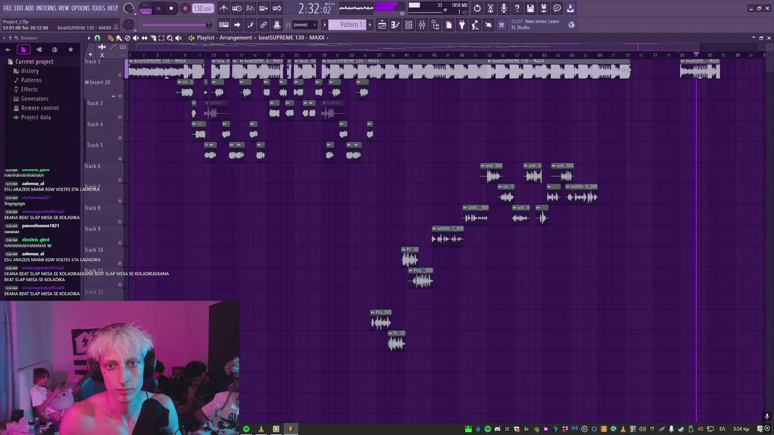Click the metronome icon

click(x=224, y=8)
